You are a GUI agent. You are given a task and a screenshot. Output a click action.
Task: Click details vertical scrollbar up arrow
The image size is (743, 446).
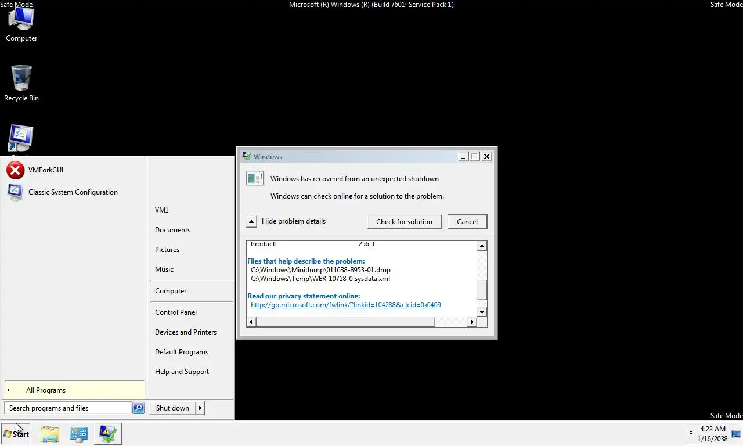(482, 246)
